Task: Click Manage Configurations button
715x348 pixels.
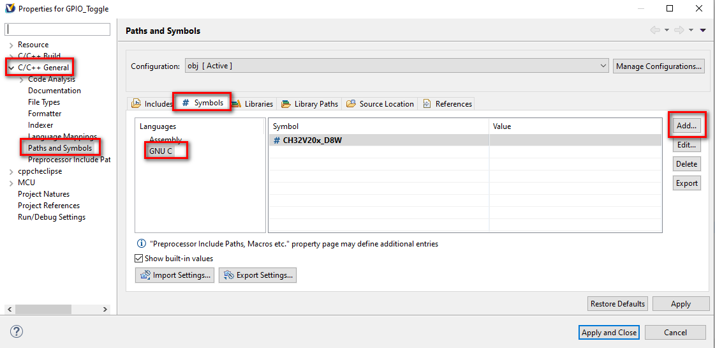Action: pos(659,66)
